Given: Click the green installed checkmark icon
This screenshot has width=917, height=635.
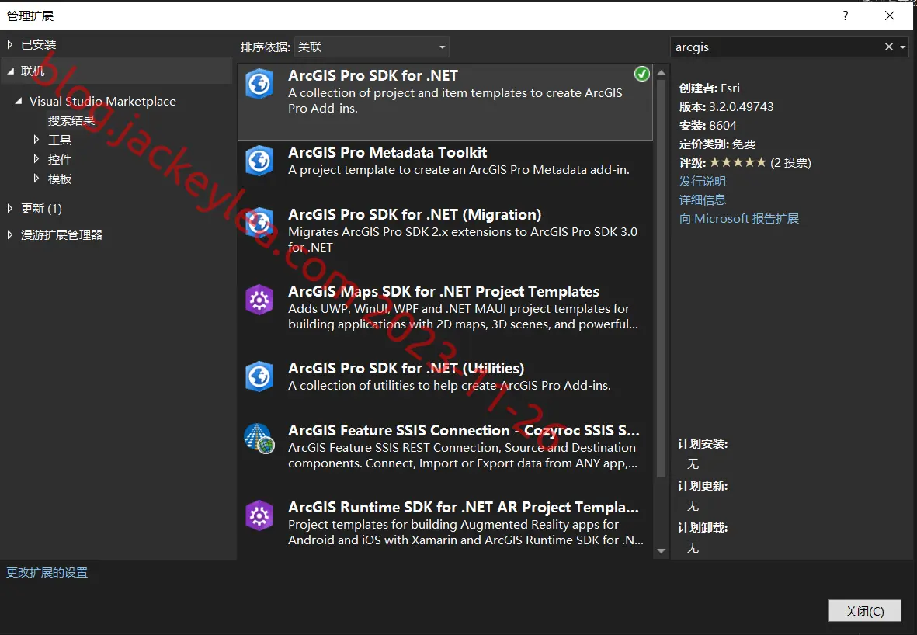Looking at the screenshot, I should point(641,74).
